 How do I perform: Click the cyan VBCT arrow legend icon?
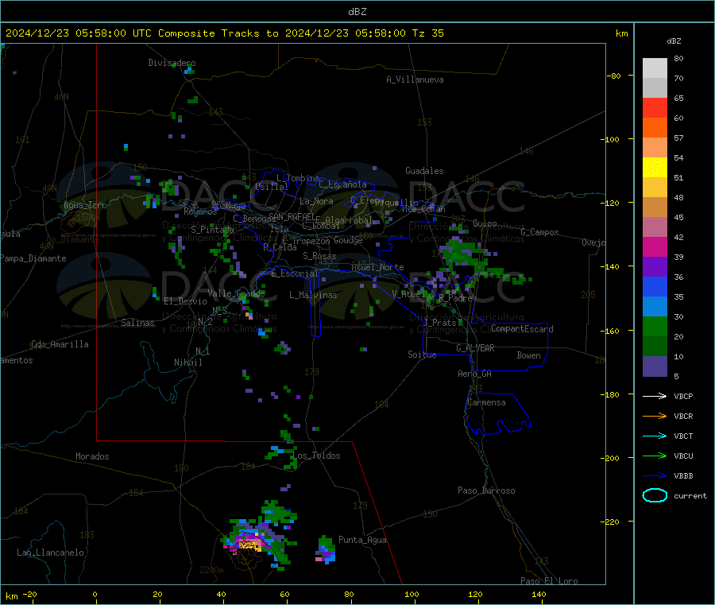pos(655,436)
